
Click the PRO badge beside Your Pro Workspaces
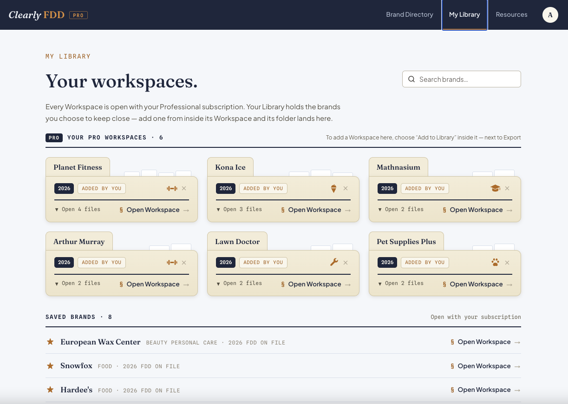point(54,138)
